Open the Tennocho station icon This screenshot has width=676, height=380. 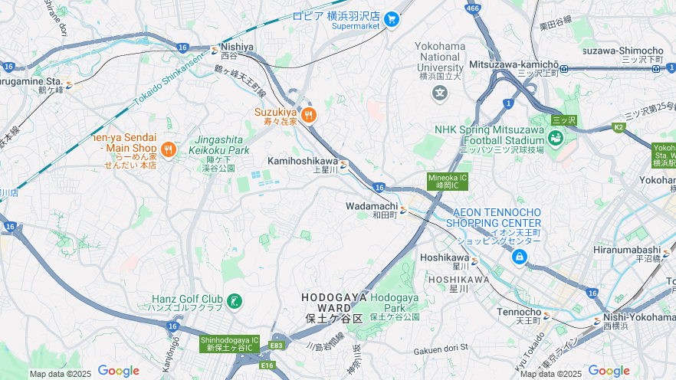[x=546, y=316]
